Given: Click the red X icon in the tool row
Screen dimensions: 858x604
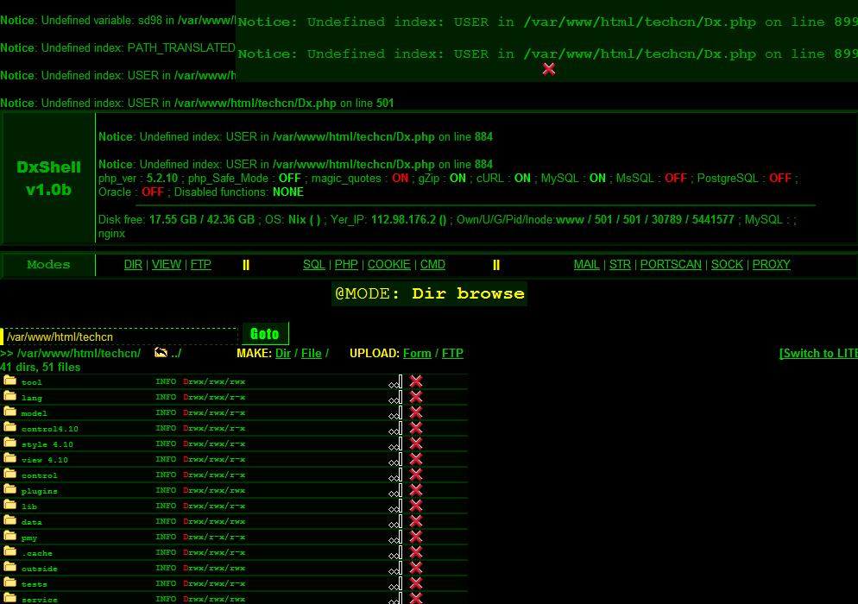Looking at the screenshot, I should tap(416, 381).
